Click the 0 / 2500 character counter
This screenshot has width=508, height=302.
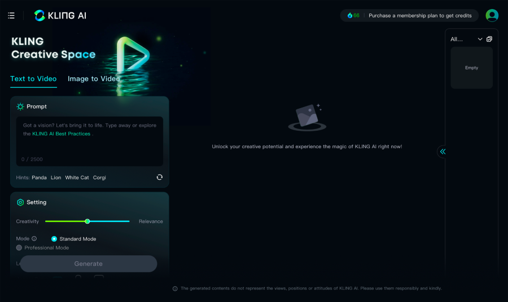pyautogui.click(x=32, y=159)
